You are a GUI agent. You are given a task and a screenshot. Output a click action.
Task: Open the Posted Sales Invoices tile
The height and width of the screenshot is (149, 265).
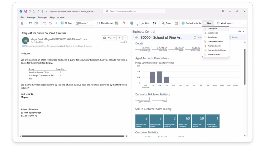tap(198, 121)
